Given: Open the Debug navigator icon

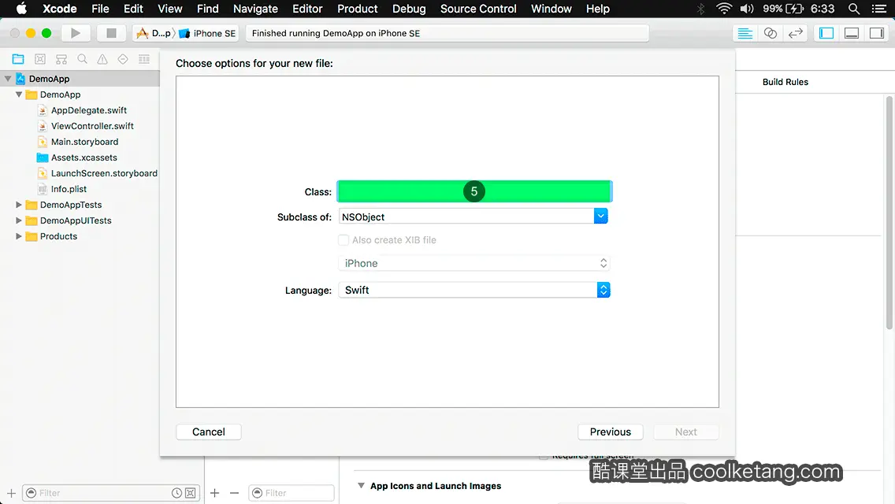Looking at the screenshot, I should [144, 59].
